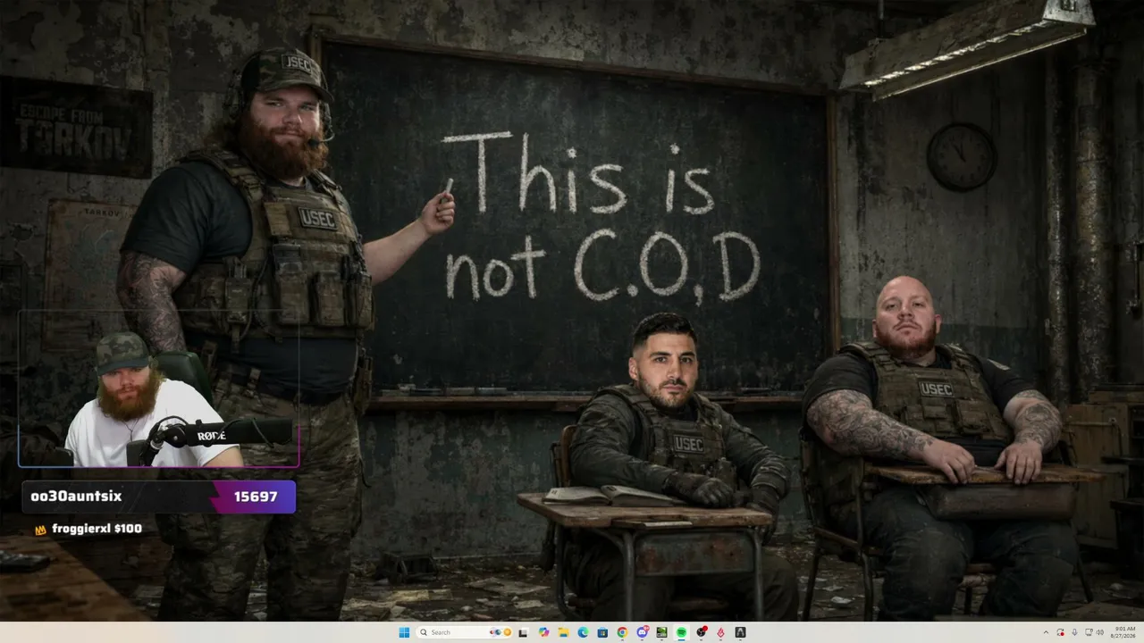The image size is (1144, 643).
Task: Open the Windows Start menu
Action: tap(404, 632)
